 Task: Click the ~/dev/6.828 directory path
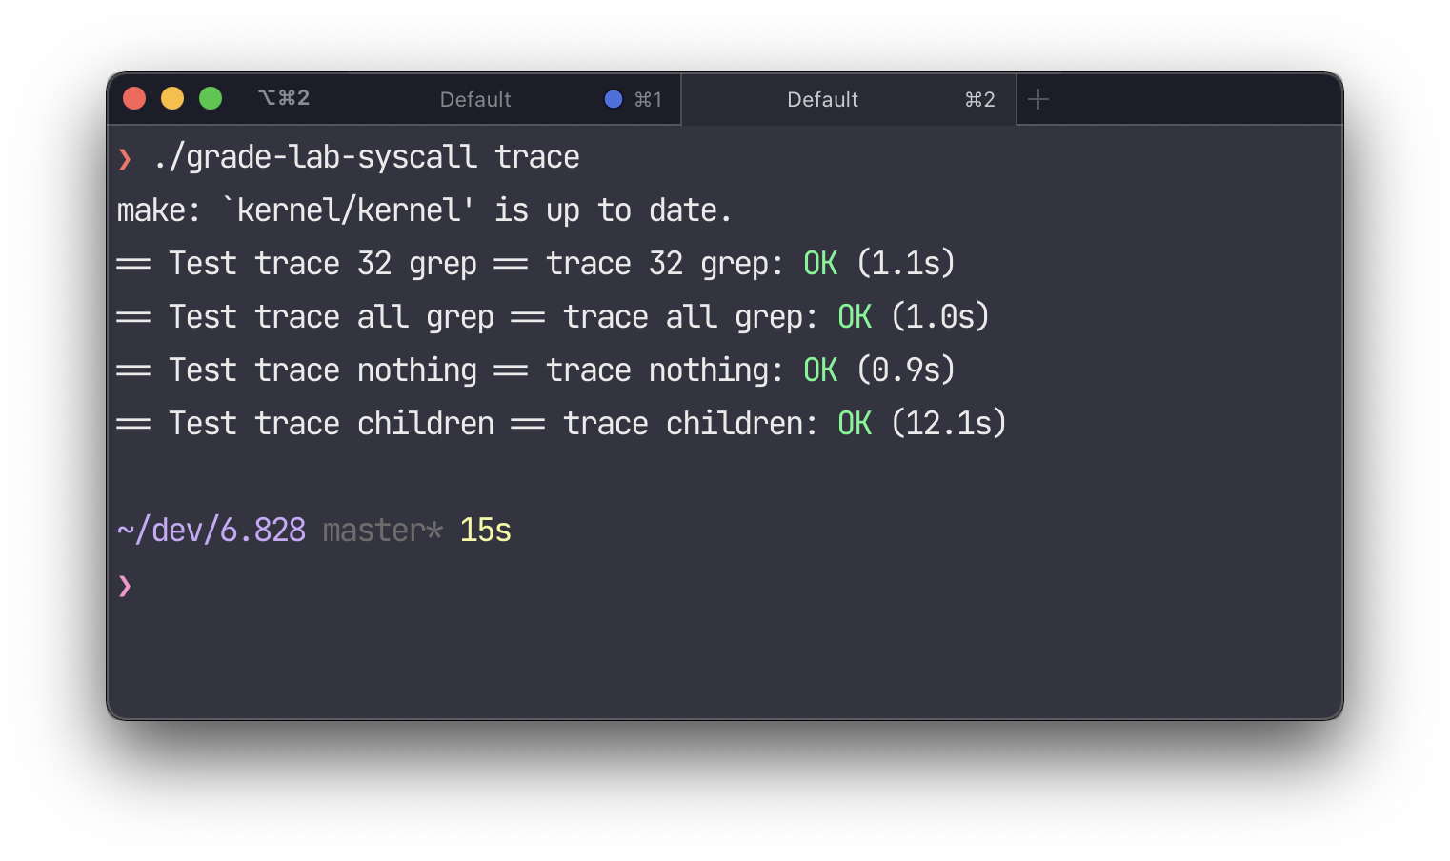point(211,531)
